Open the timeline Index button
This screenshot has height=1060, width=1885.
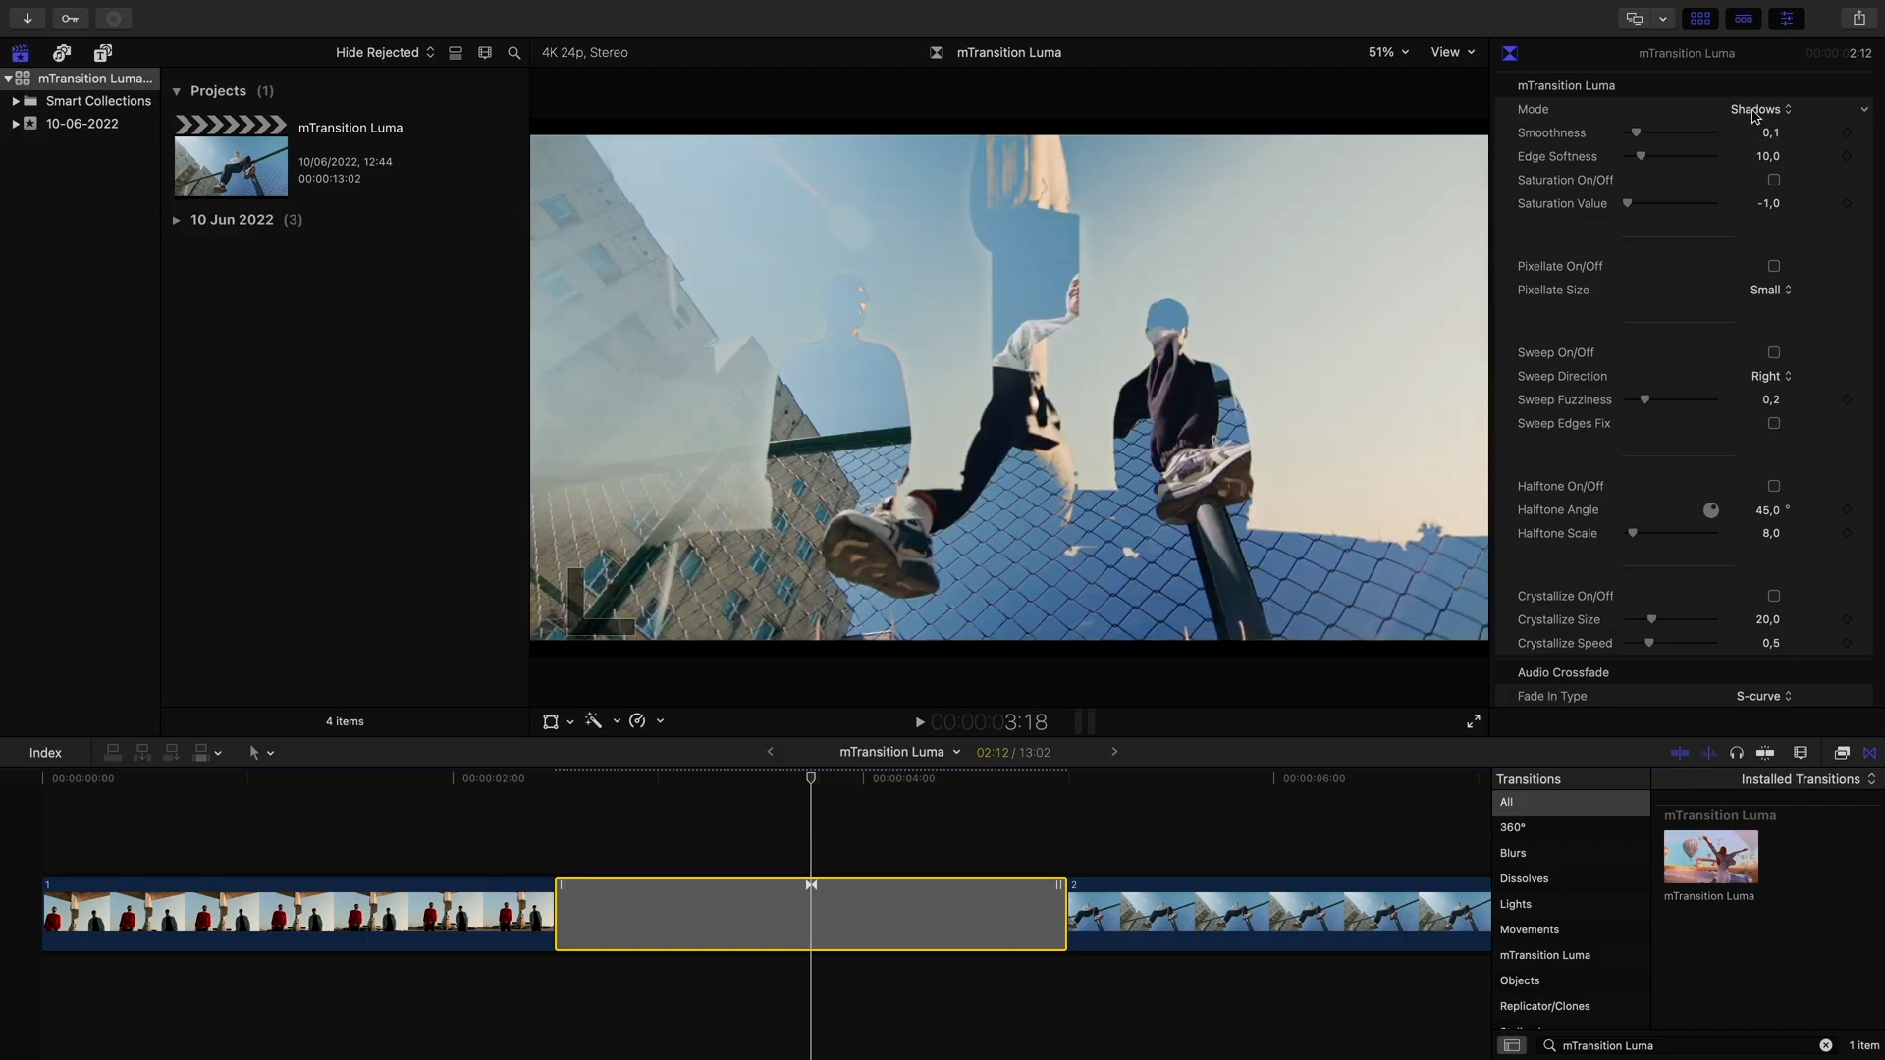tap(45, 753)
